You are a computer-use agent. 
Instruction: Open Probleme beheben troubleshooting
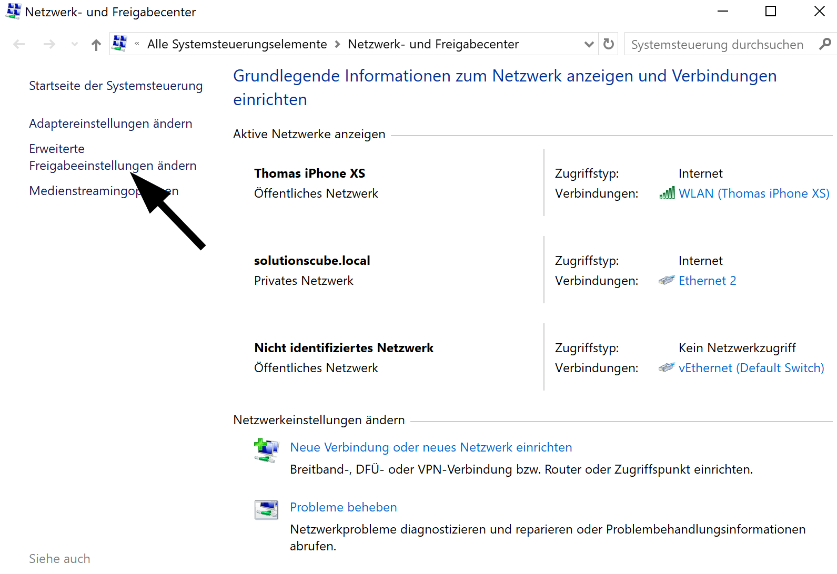343,507
